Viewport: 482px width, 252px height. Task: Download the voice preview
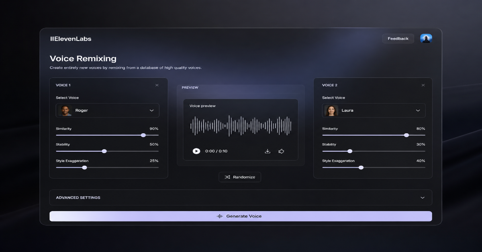[x=268, y=151]
